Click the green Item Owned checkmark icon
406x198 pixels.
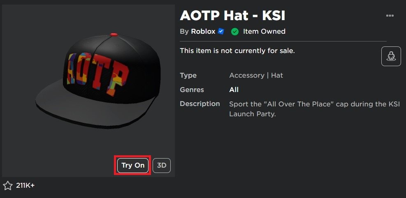[x=235, y=31]
